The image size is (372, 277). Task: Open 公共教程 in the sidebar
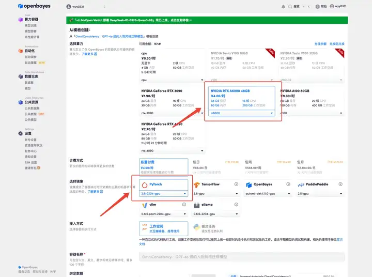30,114
